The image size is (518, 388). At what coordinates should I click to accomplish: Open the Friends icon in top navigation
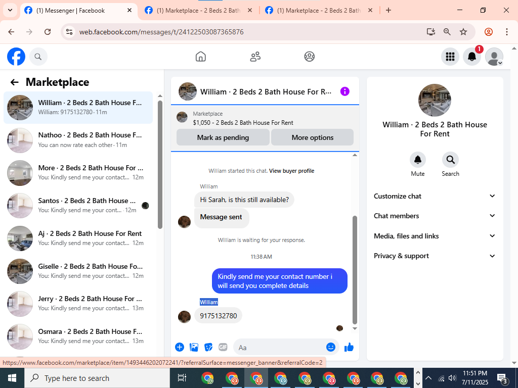click(x=255, y=57)
